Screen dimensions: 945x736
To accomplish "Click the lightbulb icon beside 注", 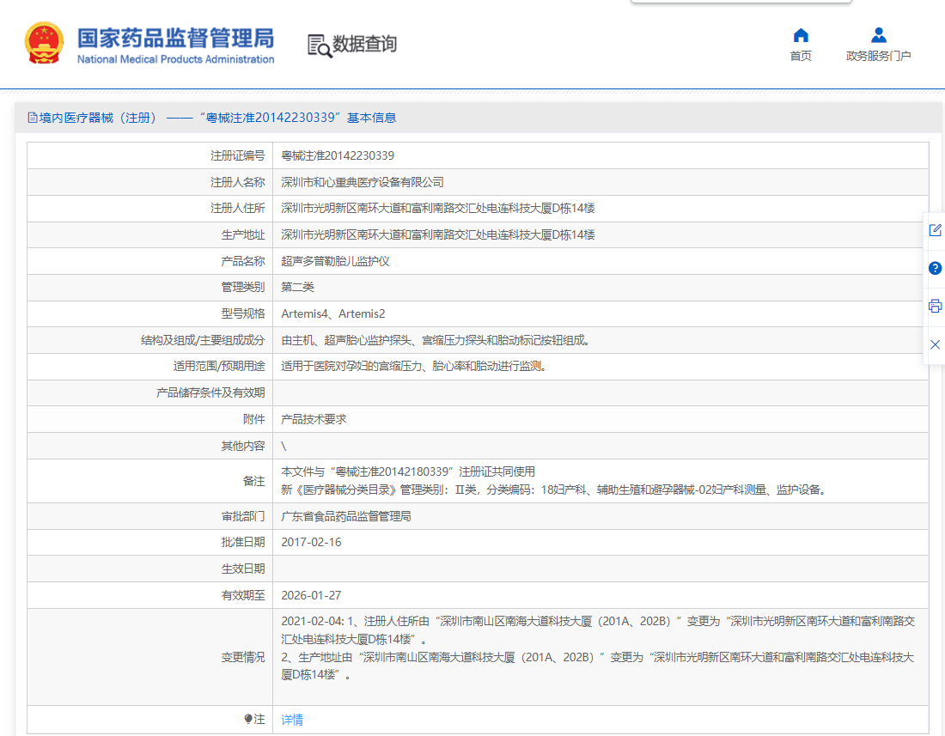I will click(x=248, y=719).
